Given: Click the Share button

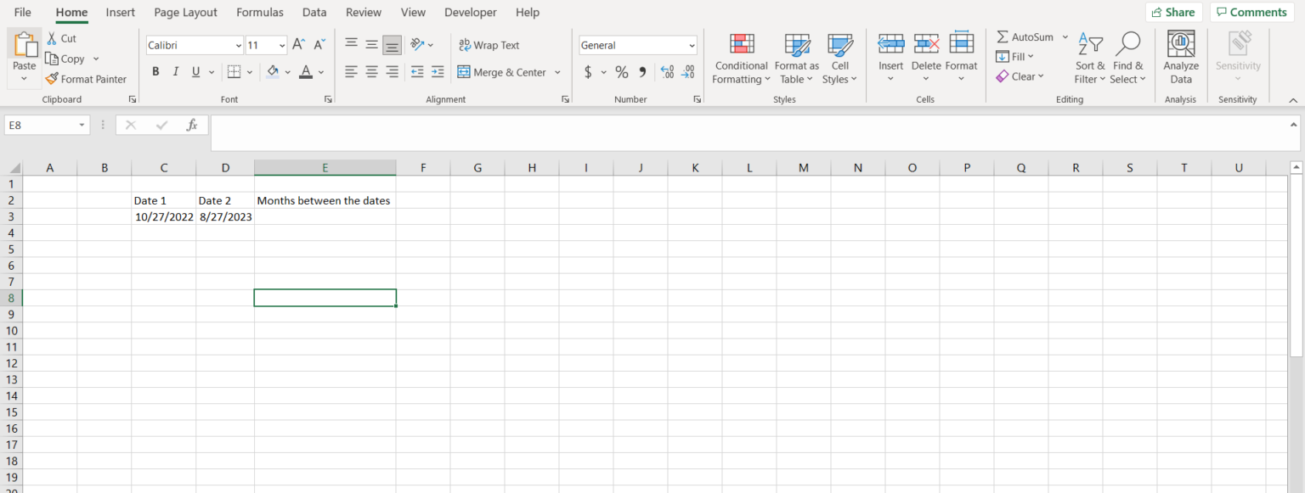Looking at the screenshot, I should [x=1174, y=12].
